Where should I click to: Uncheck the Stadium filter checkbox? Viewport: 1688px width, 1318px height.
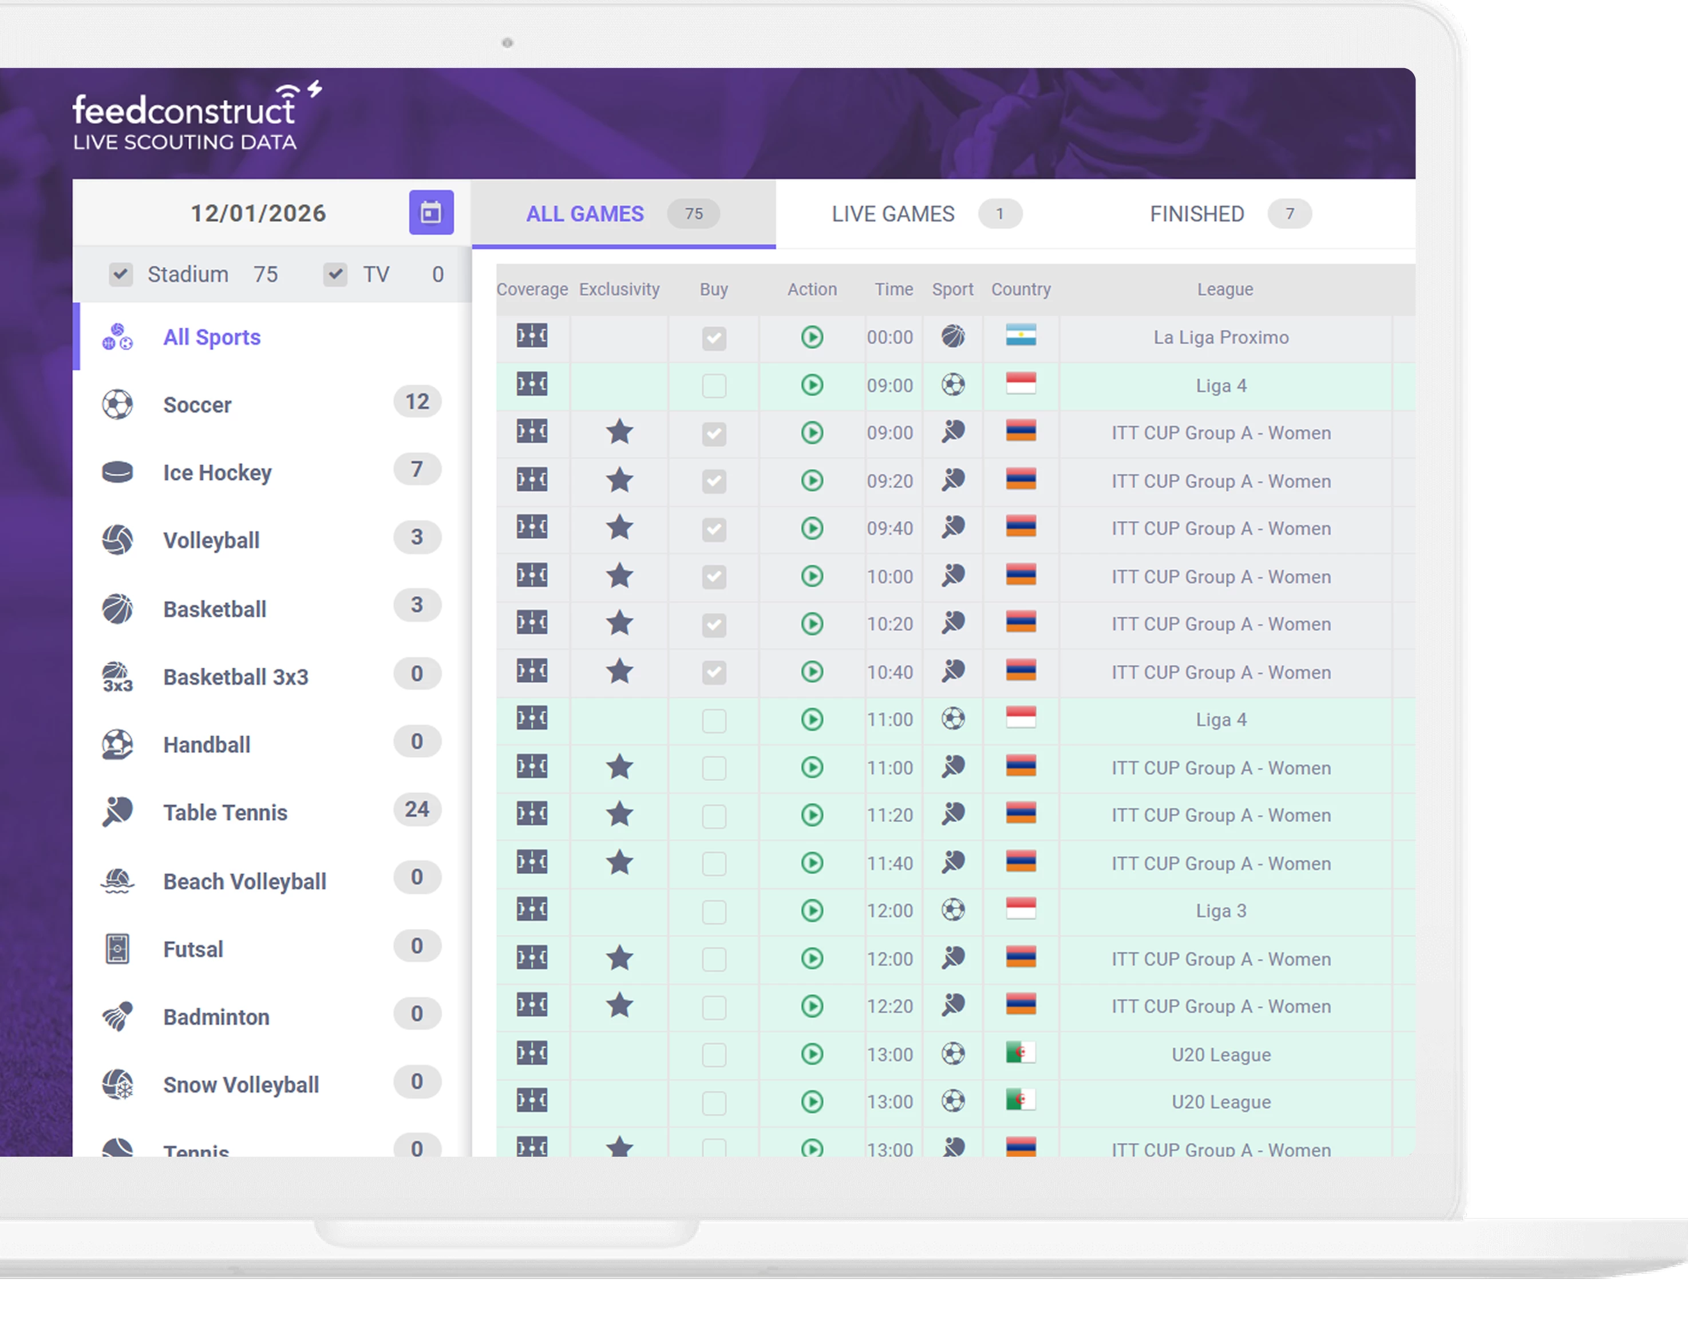(x=121, y=274)
